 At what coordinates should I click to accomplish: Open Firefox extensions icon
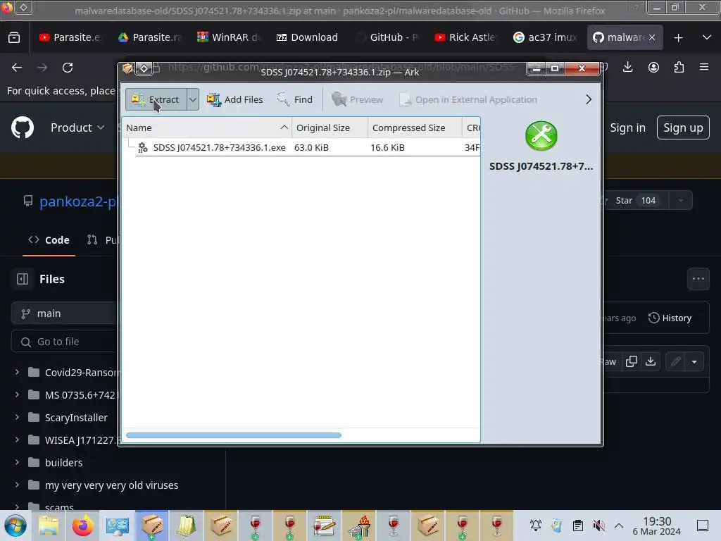coord(679,67)
